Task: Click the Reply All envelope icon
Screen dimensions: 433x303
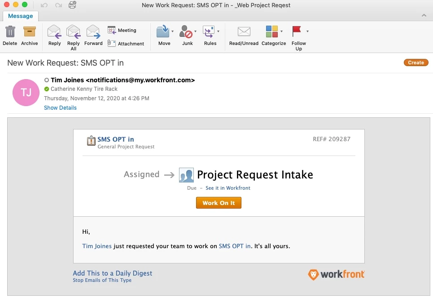Action: [74, 31]
